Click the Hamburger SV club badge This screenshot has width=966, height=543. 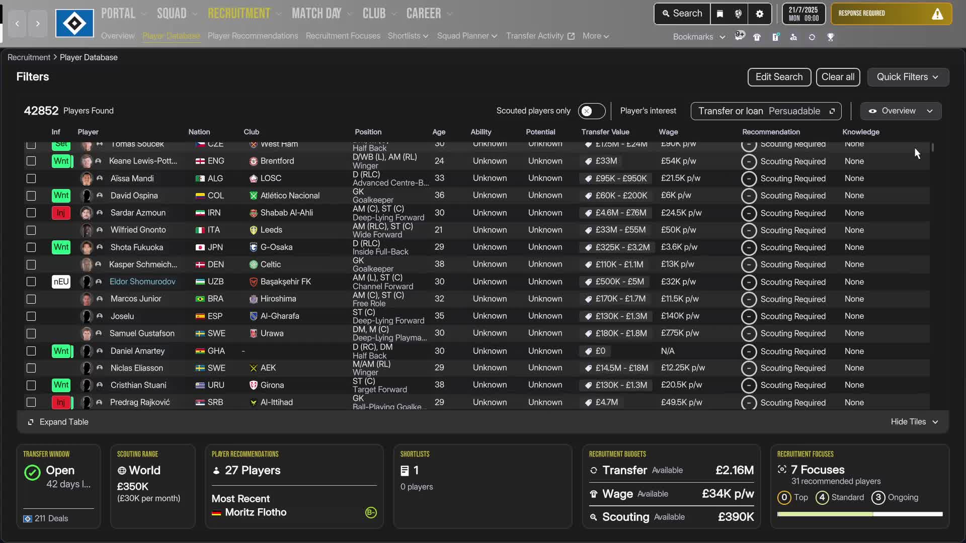(74, 23)
